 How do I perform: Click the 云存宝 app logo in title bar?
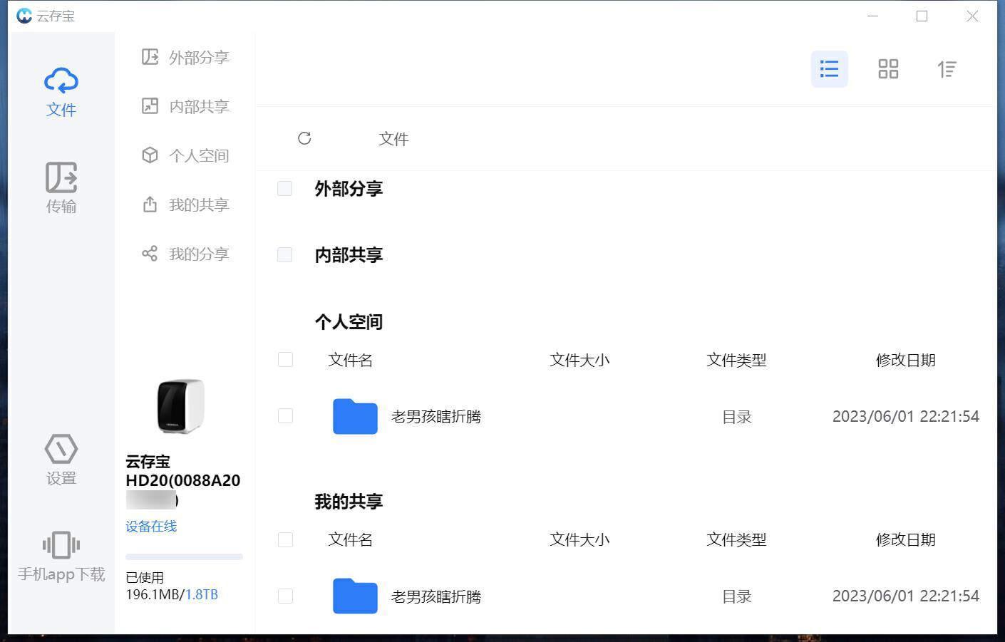(24, 16)
